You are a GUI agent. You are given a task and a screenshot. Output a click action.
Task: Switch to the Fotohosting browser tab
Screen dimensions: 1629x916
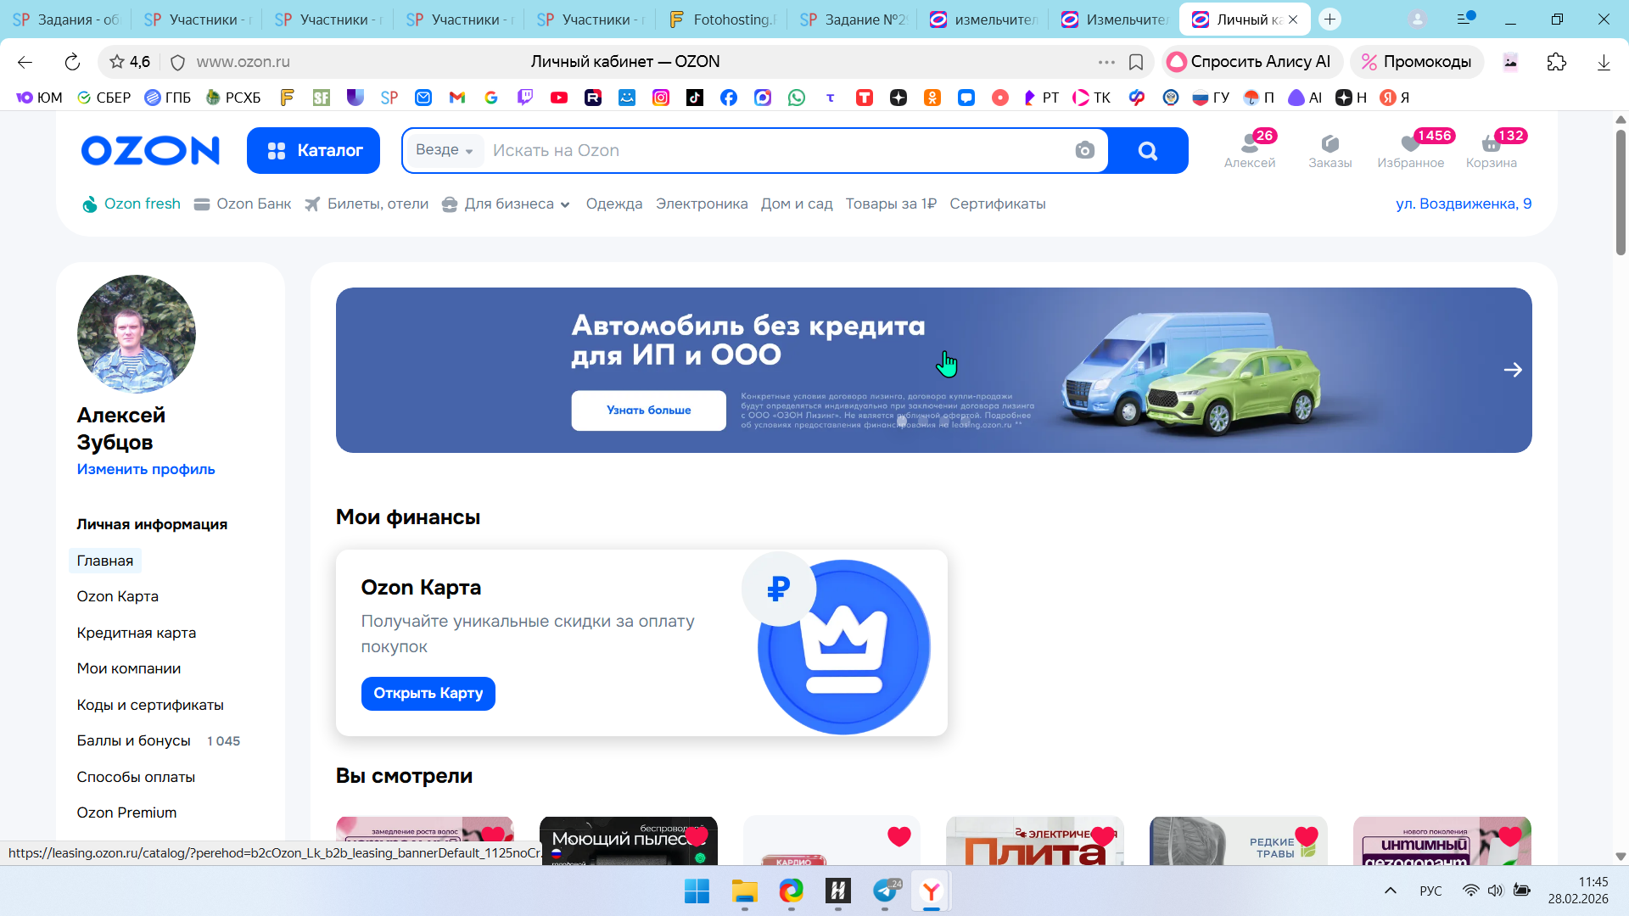tap(723, 20)
